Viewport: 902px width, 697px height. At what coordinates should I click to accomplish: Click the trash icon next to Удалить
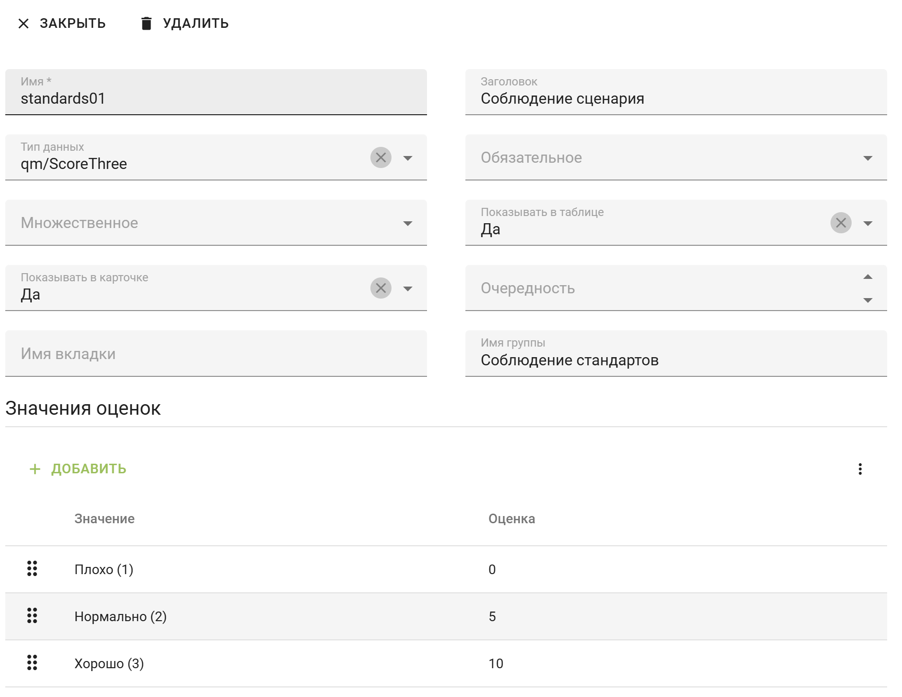pyautogui.click(x=146, y=24)
